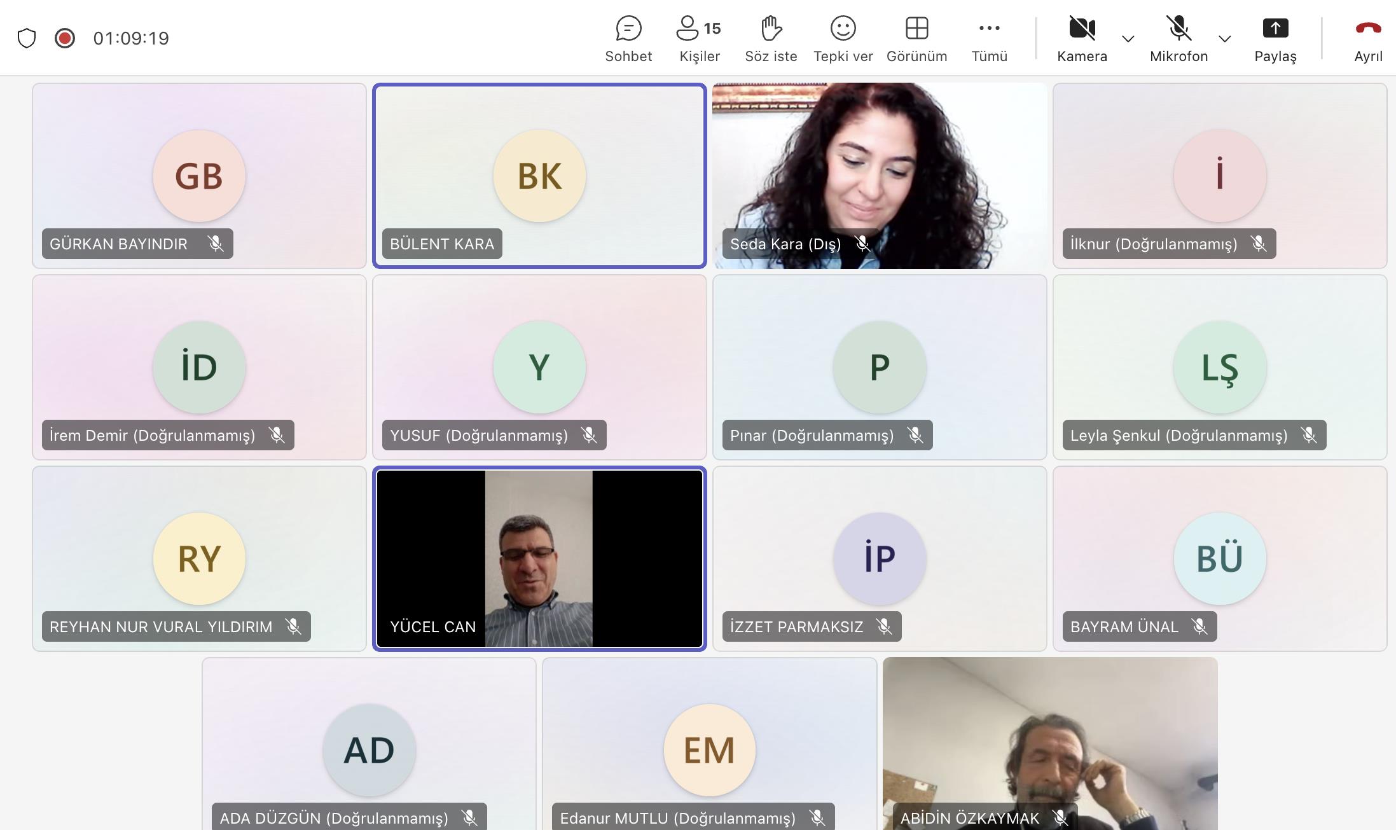Screen dimensions: 1396x830
Task: Unmute the Mikrofon
Action: [1178, 38]
